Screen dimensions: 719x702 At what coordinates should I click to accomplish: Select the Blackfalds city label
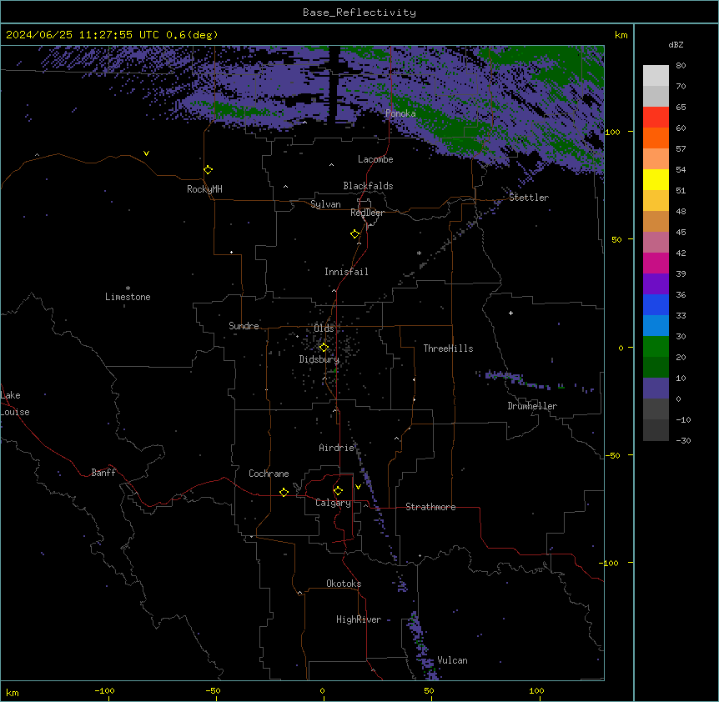point(368,186)
